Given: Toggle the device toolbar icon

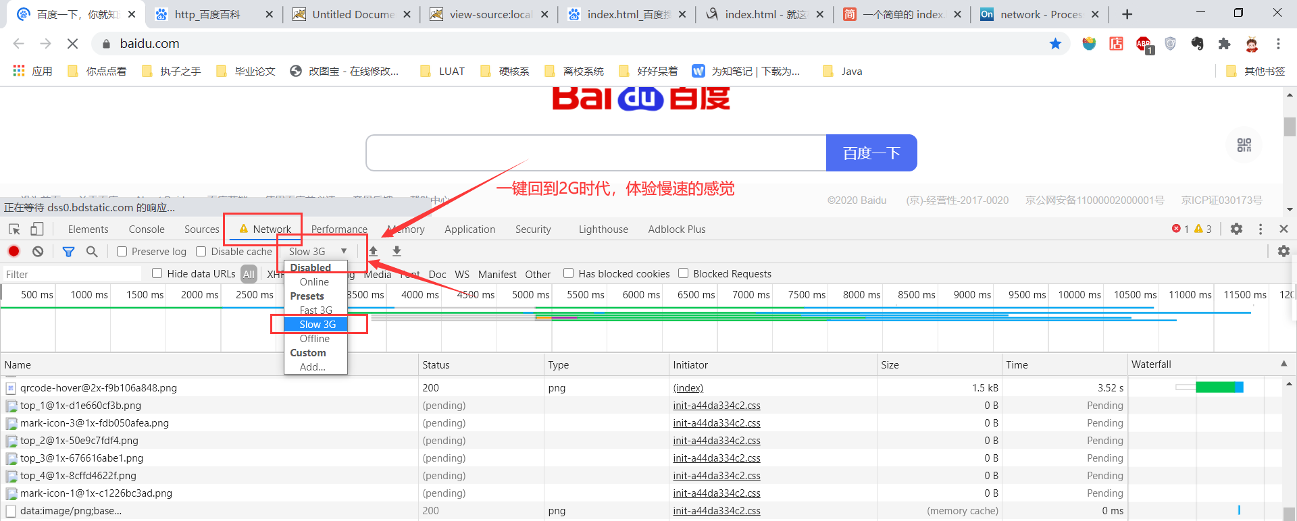Looking at the screenshot, I should (37, 229).
